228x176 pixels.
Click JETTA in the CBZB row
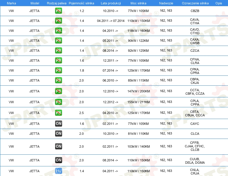[x=34, y=11]
